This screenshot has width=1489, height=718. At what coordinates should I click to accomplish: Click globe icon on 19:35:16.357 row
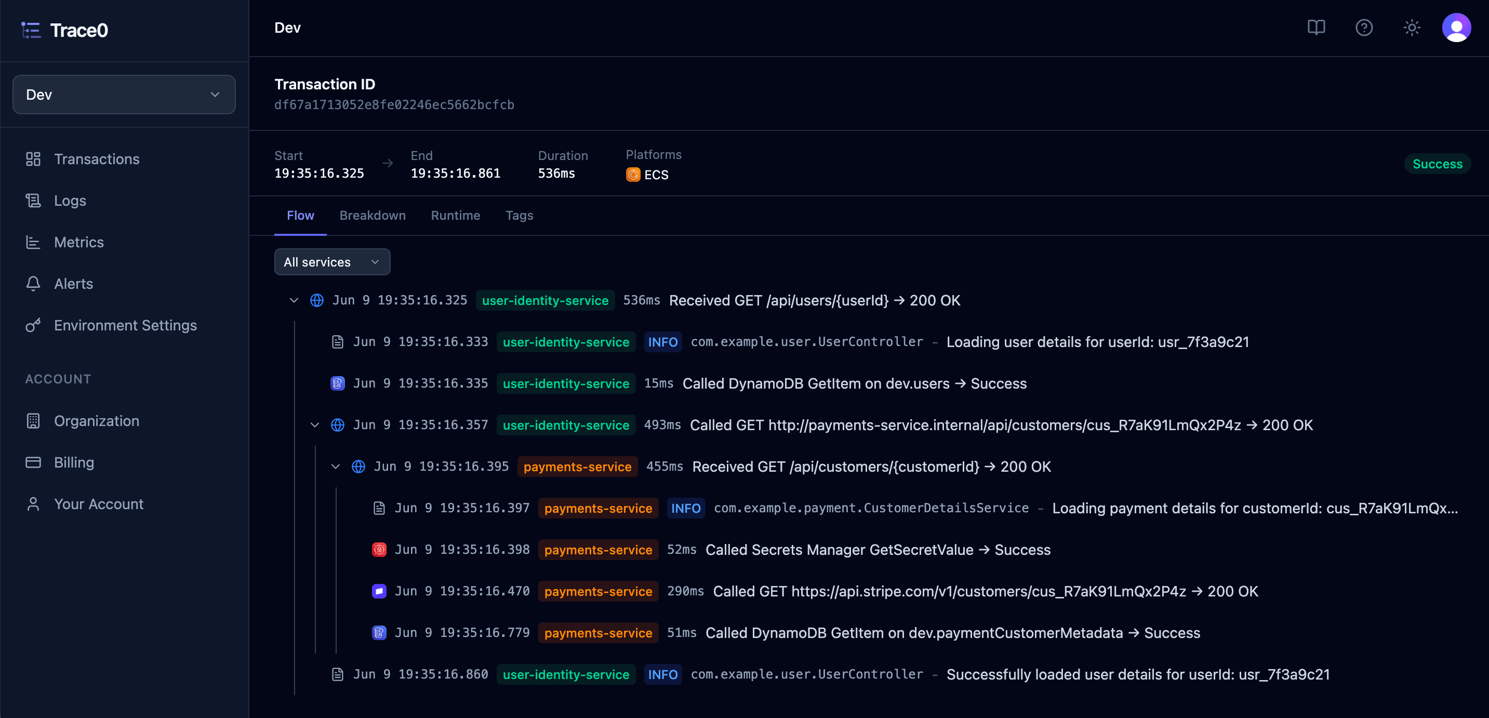[338, 426]
